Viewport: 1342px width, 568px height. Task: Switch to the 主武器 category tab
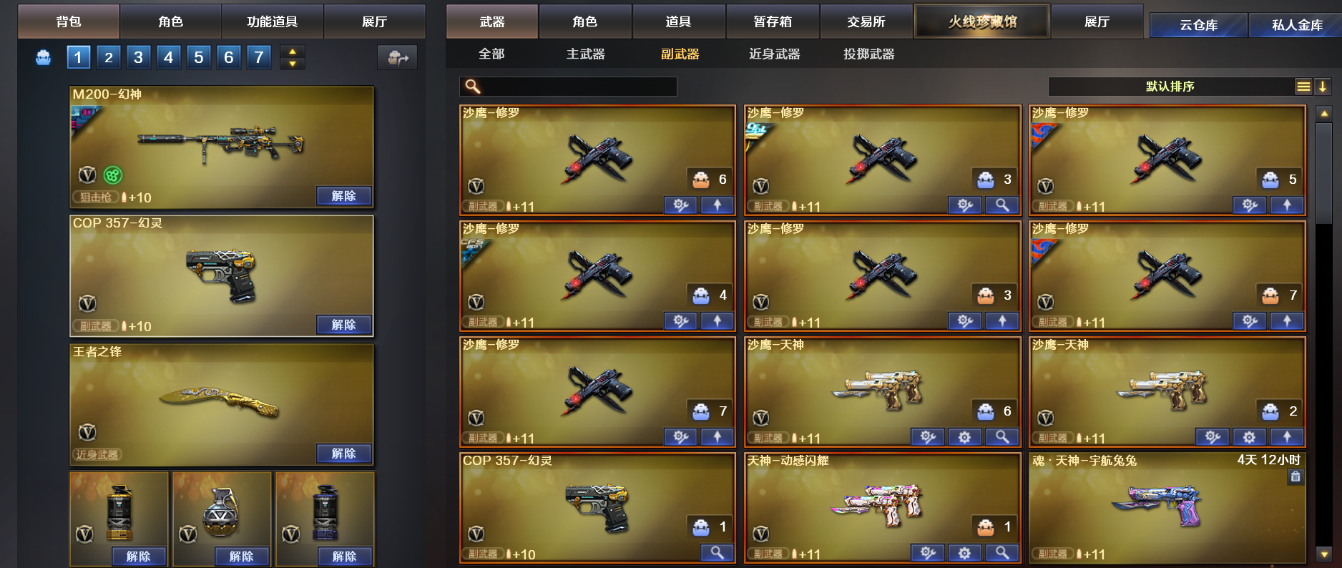585,54
